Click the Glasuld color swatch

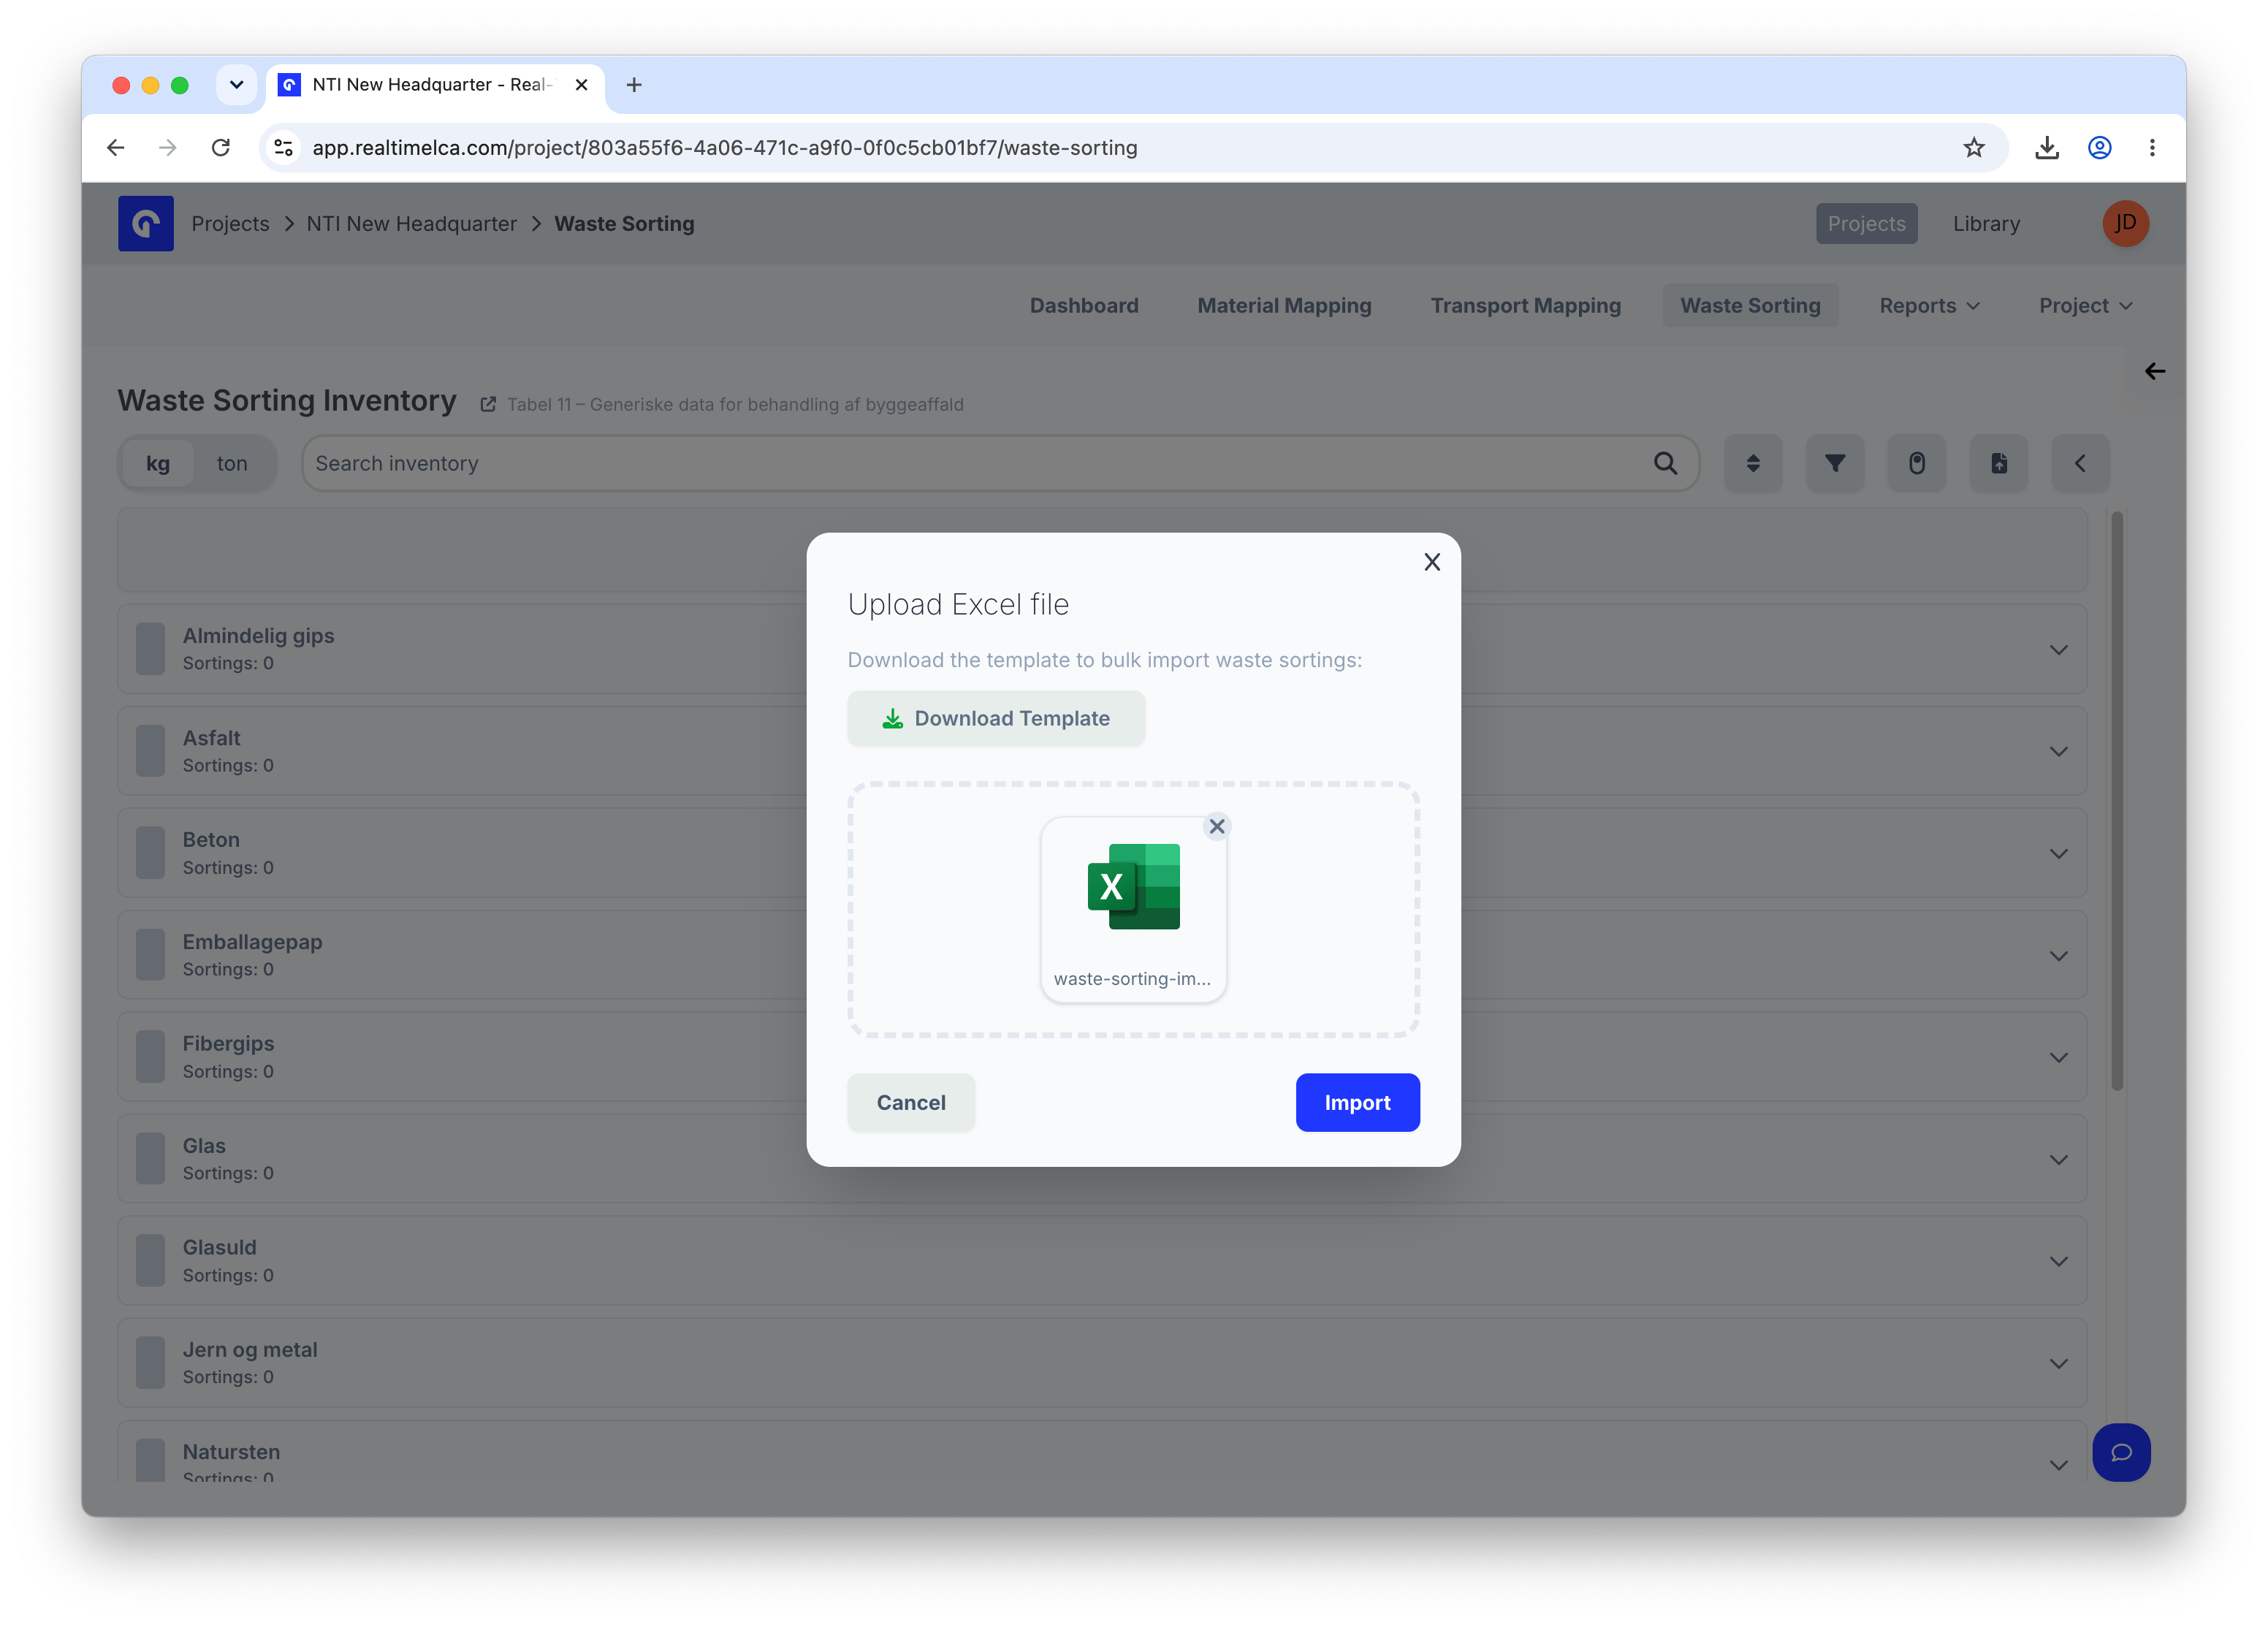[150, 1261]
